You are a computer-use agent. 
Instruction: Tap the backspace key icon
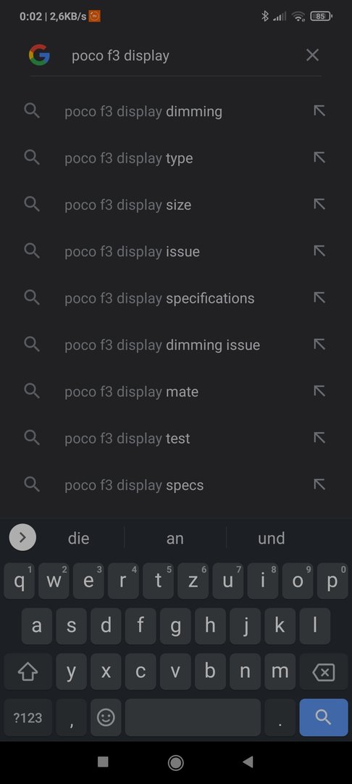click(x=324, y=672)
